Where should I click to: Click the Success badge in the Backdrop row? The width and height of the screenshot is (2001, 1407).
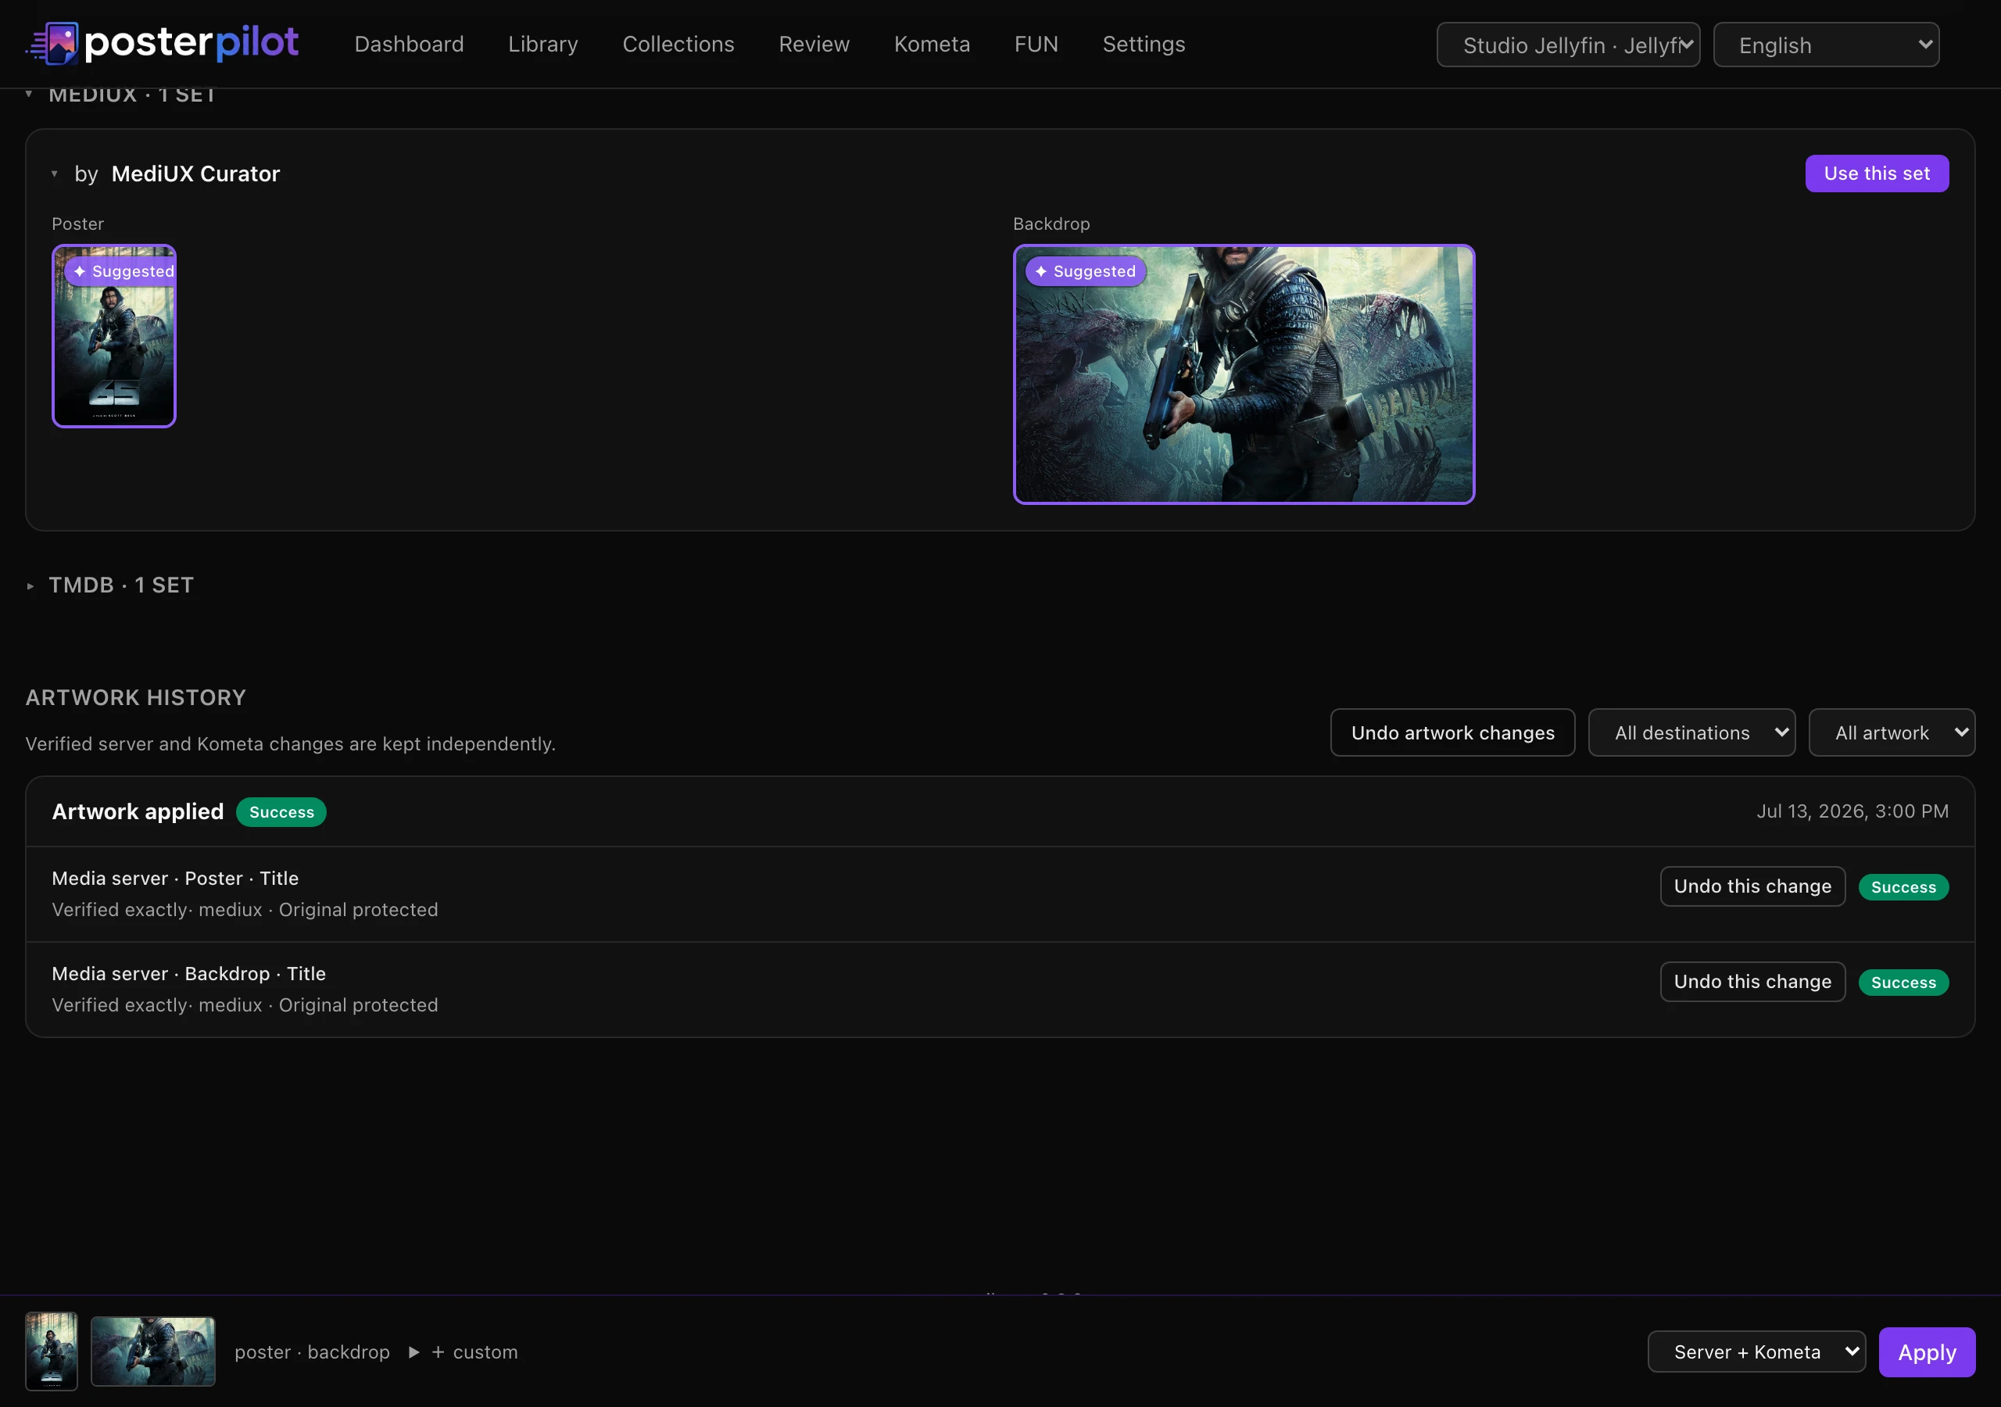coord(1903,983)
